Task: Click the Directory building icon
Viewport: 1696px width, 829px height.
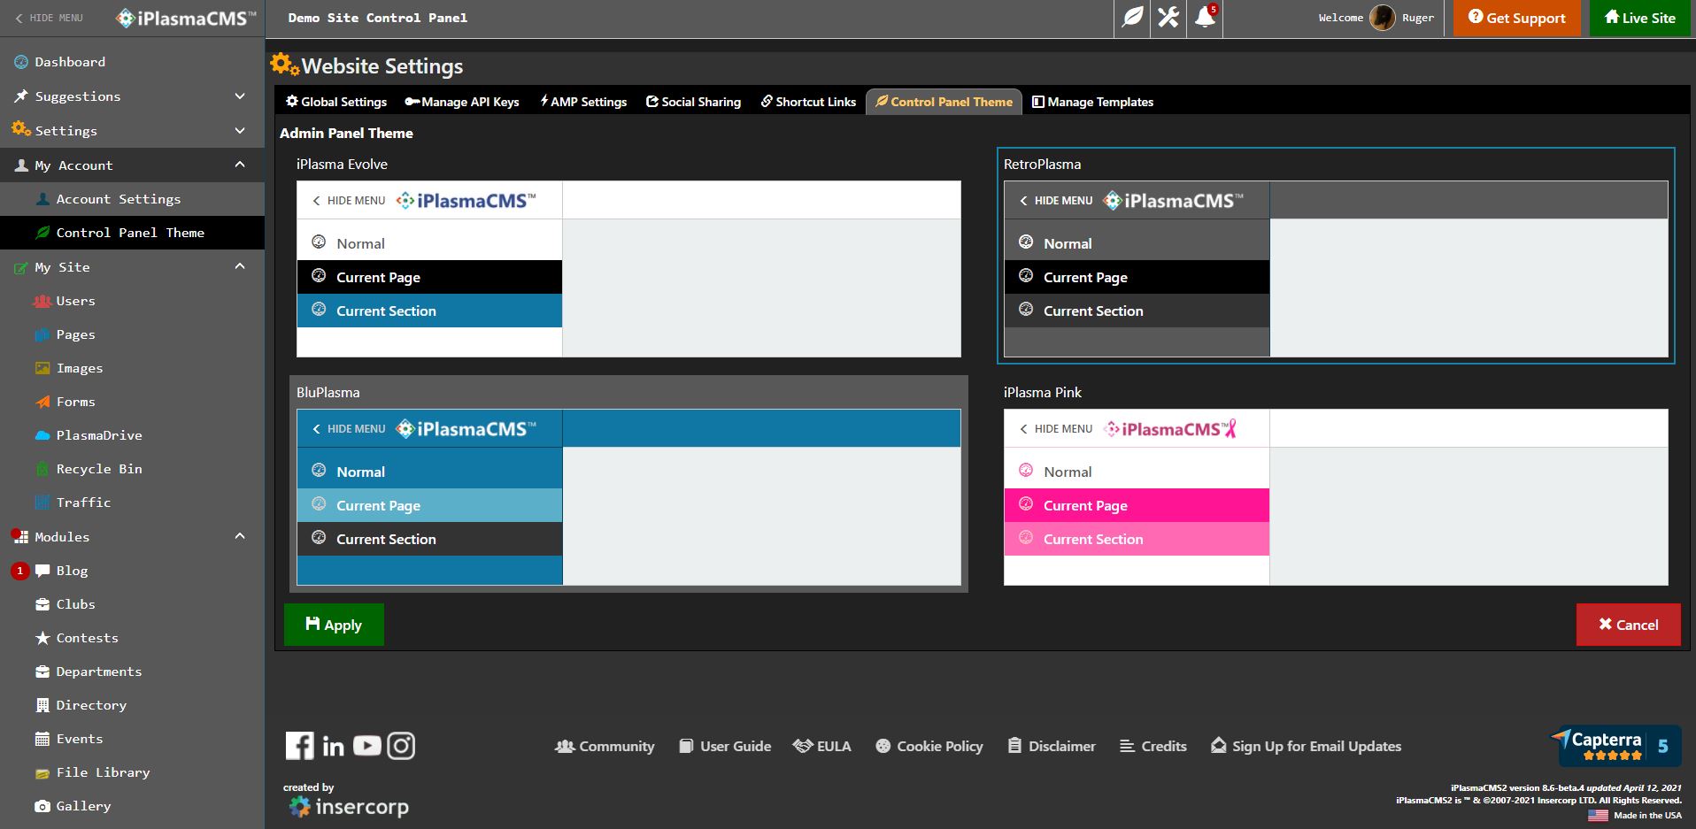Action: point(42,705)
